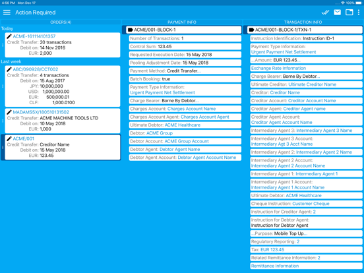Tap pencil icon on order ACME/001
Image resolution: width=364 pixels, height=273 pixels.
[x=9, y=138]
